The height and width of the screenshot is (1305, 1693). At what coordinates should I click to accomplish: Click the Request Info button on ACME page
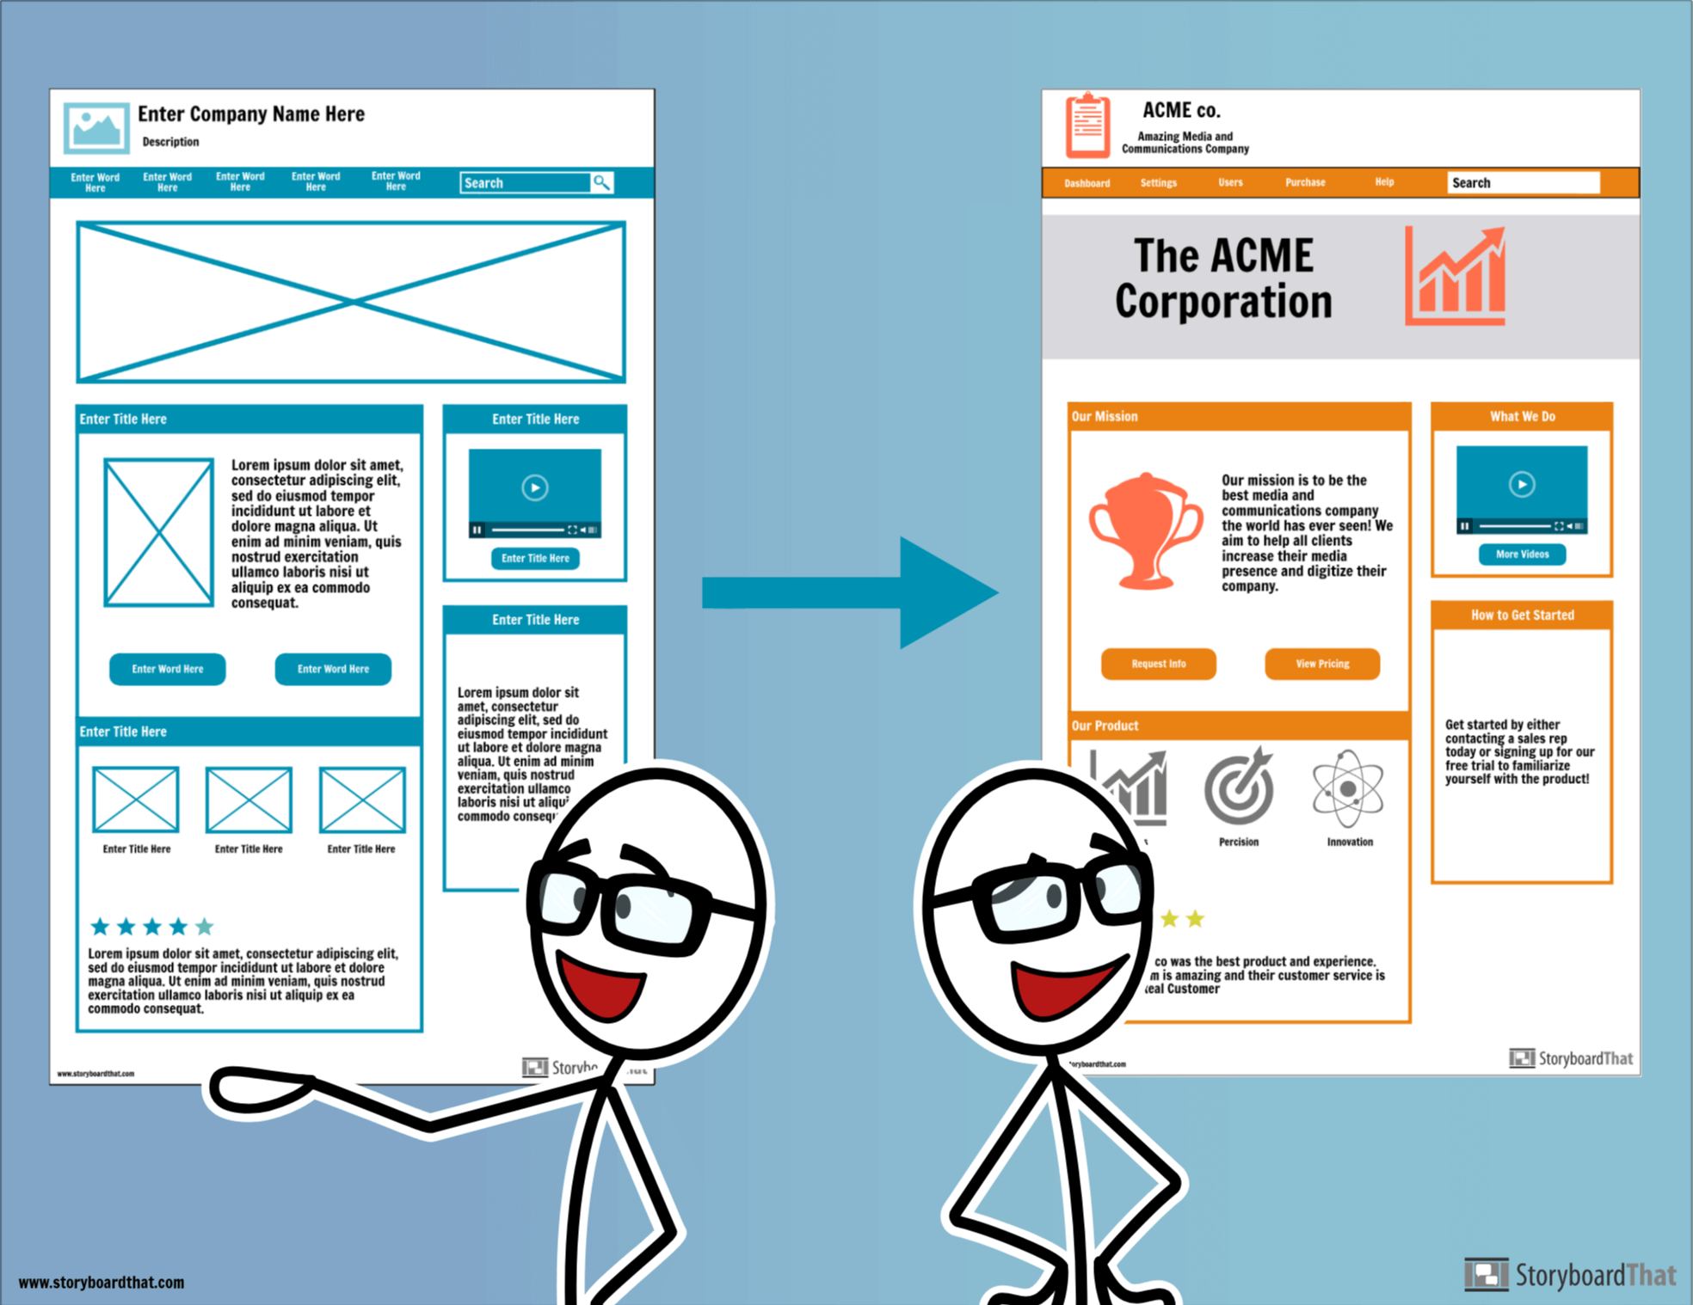tap(1158, 664)
